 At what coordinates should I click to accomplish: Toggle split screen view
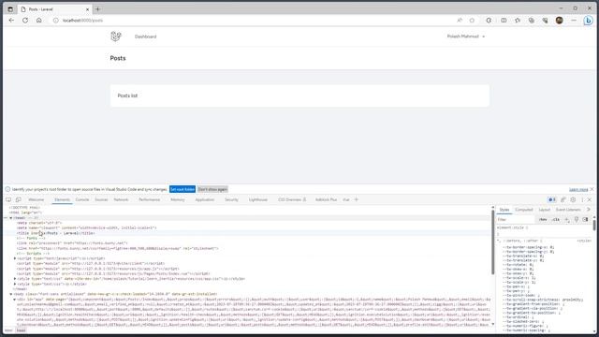click(504, 21)
